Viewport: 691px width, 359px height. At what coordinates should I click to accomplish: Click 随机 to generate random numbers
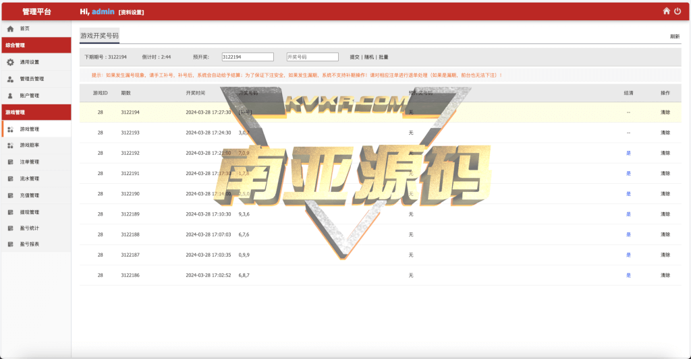point(369,57)
